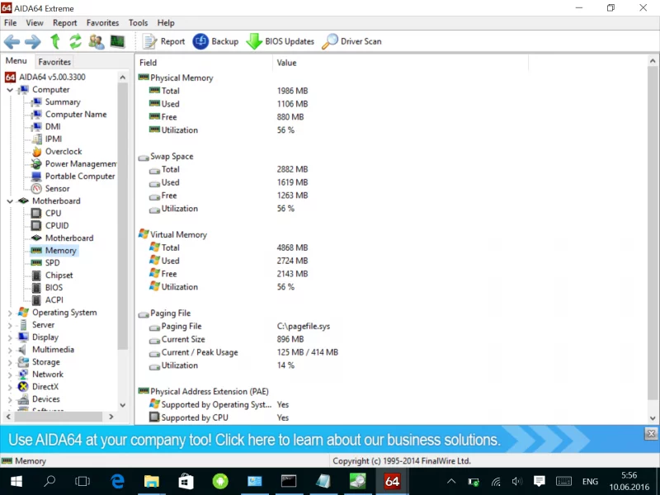Open the File menu
The height and width of the screenshot is (495, 660).
tap(10, 23)
